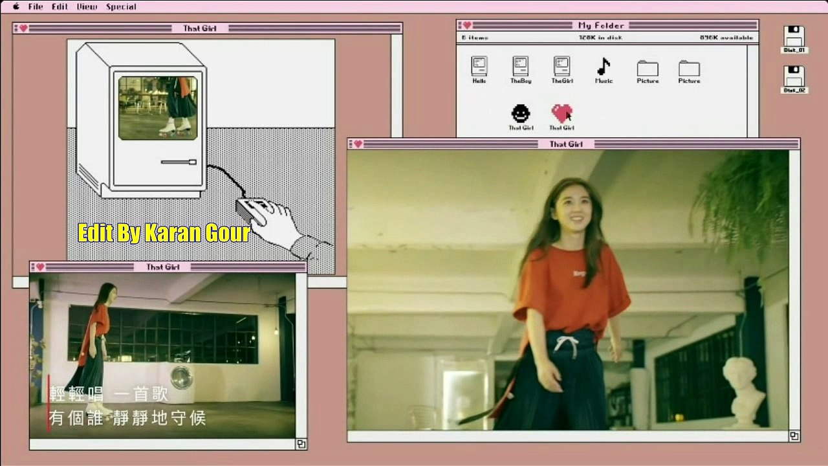Open the Apple menu

point(16,6)
